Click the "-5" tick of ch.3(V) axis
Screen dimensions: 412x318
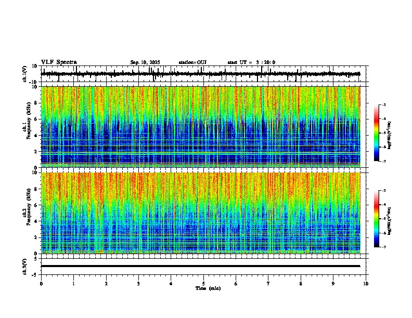click(x=35, y=275)
